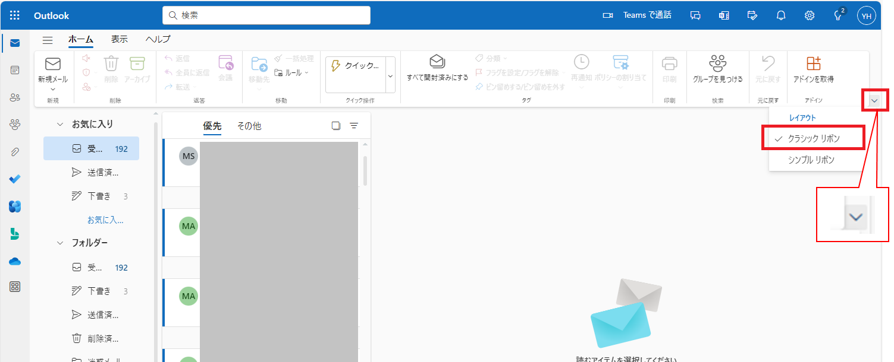This screenshot has height=362, width=894.
Task: Open the ルール dropdown
Action: click(291, 73)
